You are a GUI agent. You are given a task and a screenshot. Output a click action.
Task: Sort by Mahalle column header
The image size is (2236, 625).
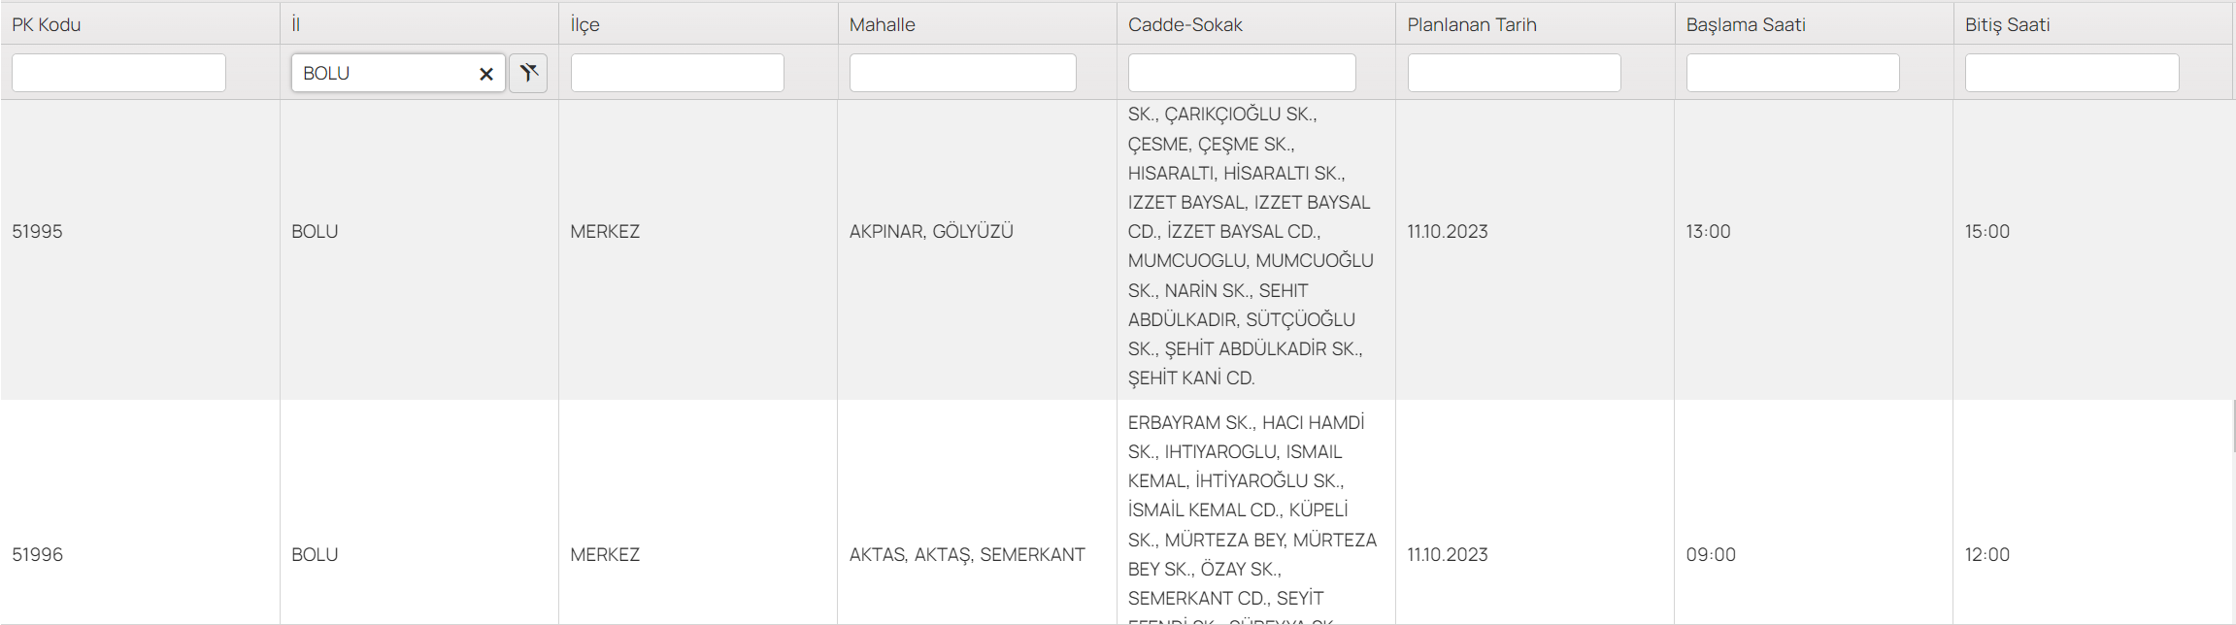tap(882, 24)
